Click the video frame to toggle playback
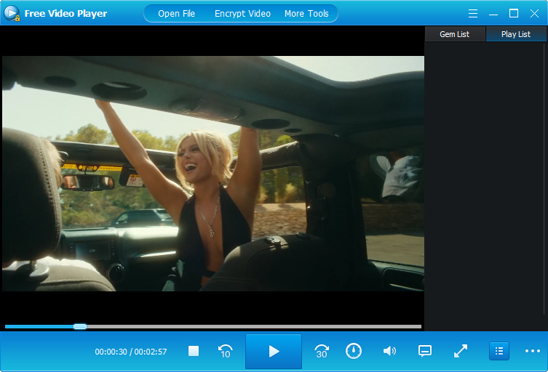This screenshot has height=372, width=548. pyautogui.click(x=213, y=174)
